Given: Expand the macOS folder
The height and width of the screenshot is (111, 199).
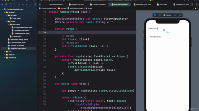Looking at the screenshot, I should point(4,55).
